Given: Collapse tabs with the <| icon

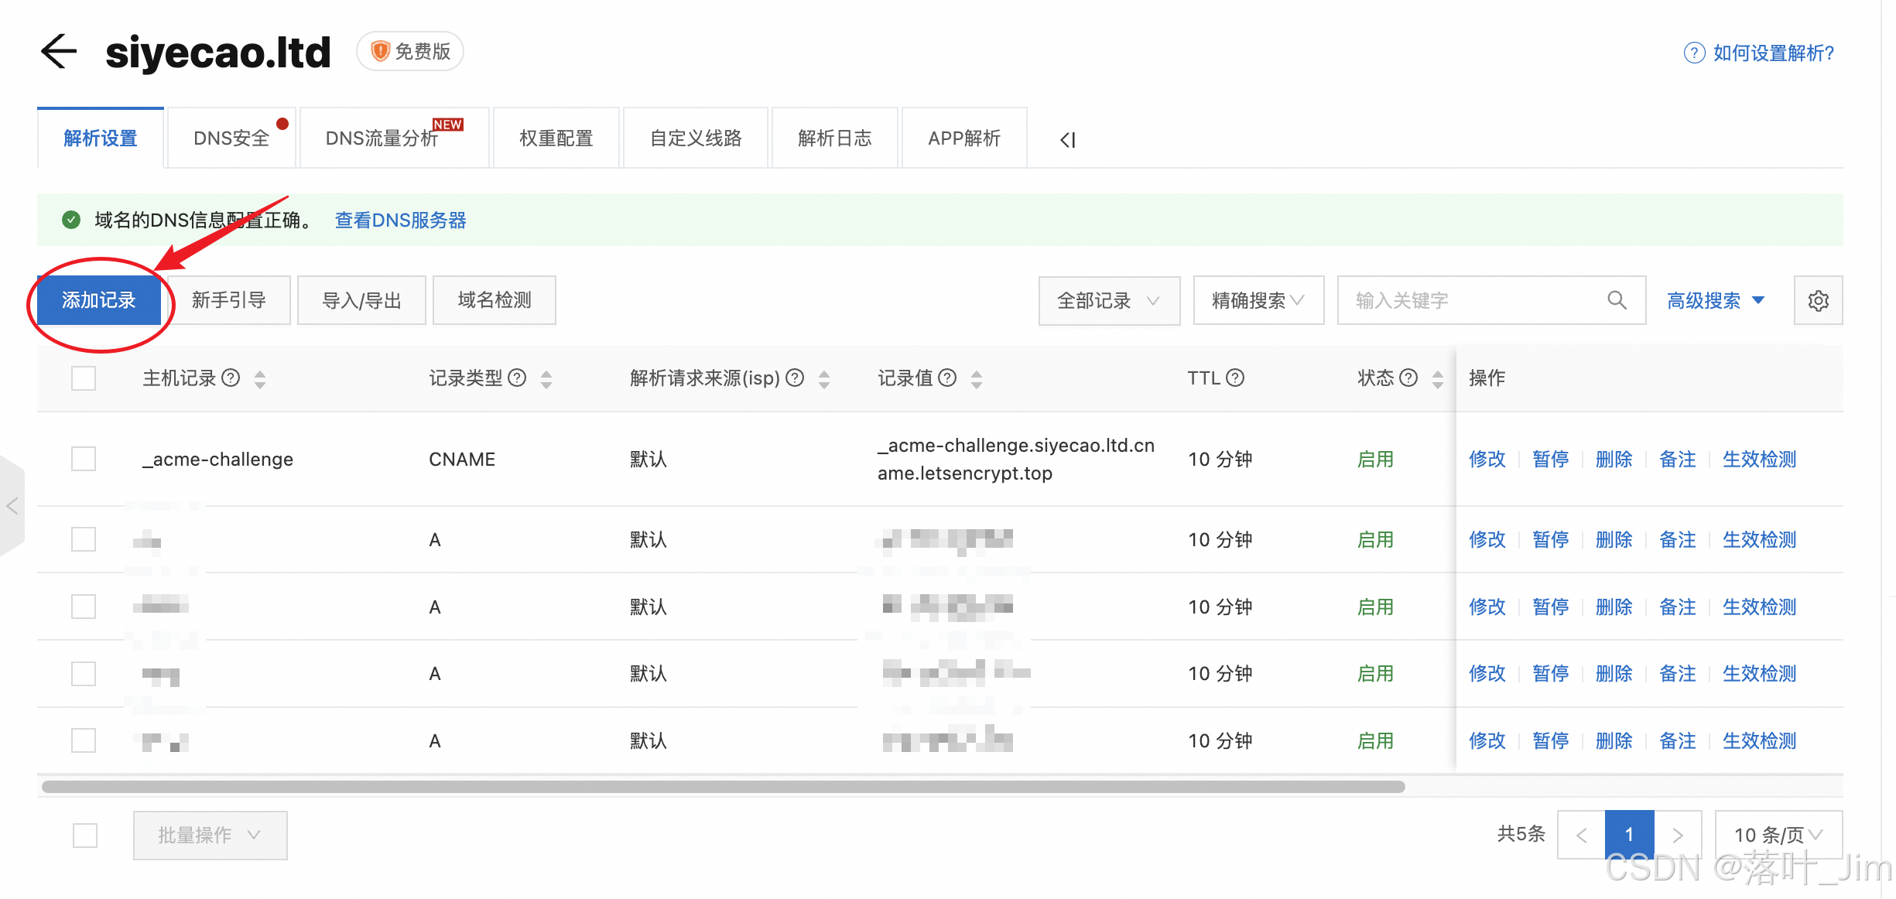Looking at the screenshot, I should pyautogui.click(x=1068, y=140).
